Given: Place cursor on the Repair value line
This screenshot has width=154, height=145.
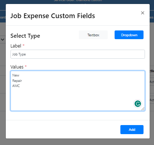Looking at the screenshot, I should [17, 80].
